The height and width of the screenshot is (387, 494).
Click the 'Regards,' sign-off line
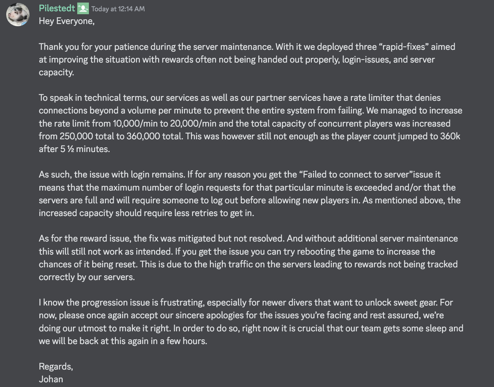click(56, 367)
